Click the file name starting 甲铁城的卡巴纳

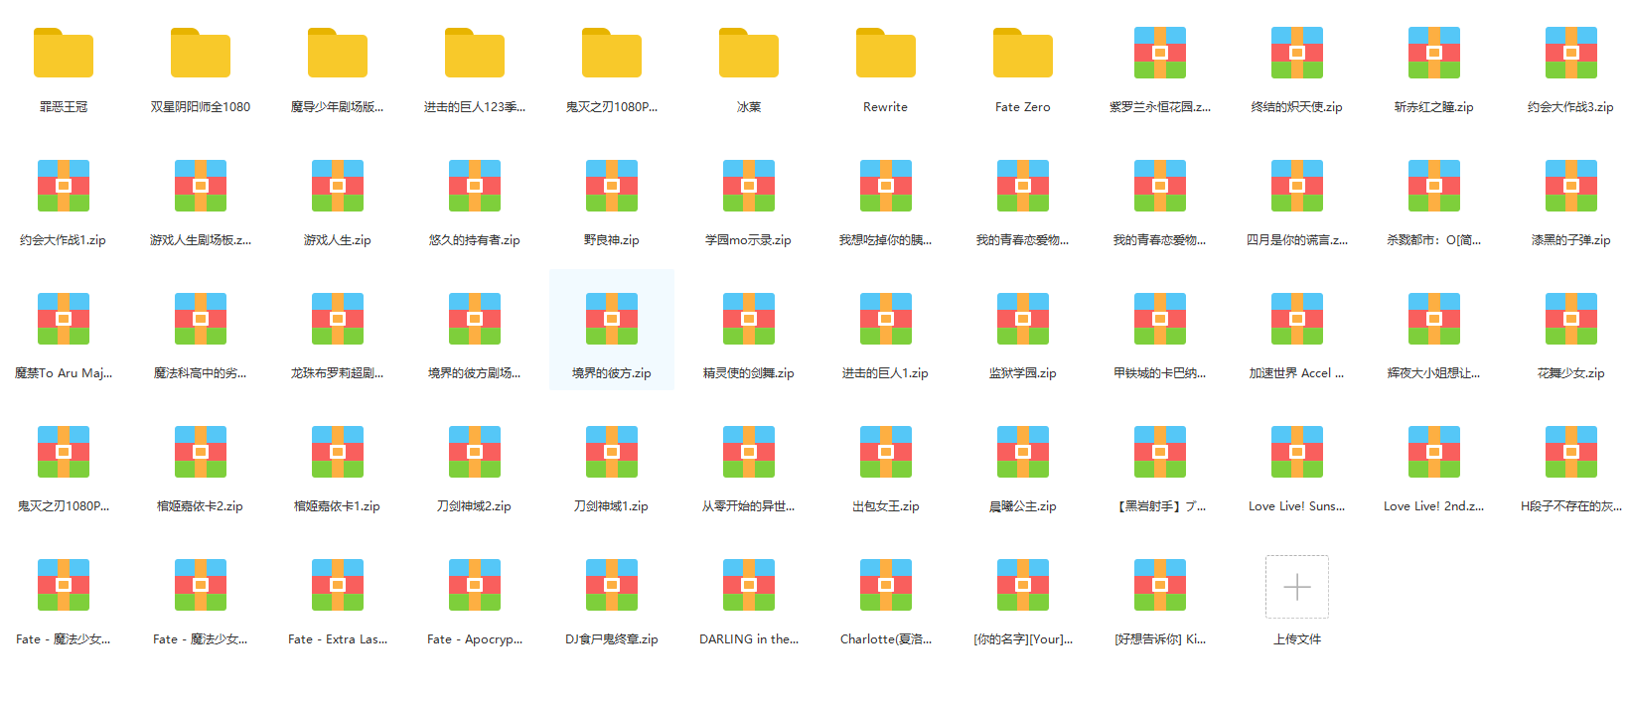(1160, 373)
